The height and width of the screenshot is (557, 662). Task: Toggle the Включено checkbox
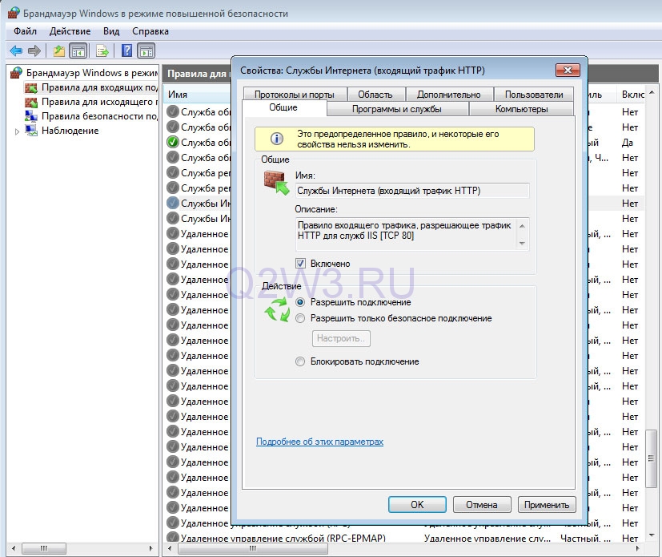coord(300,264)
